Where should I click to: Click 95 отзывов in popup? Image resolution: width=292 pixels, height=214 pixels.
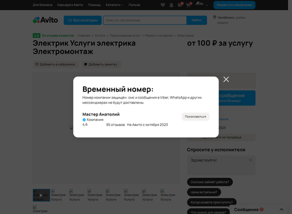[x=116, y=125]
